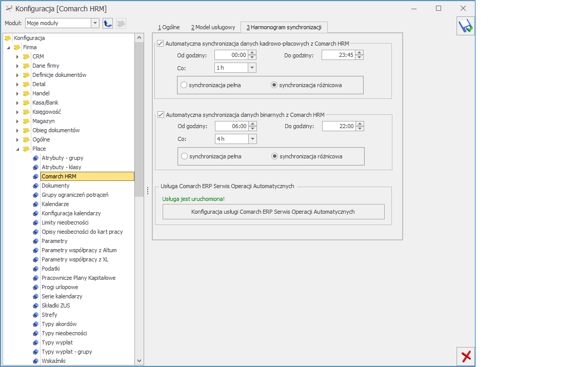Image resolution: width=575 pixels, height=367 pixels.
Task: Click the red X cancel icon
Action: pyautogui.click(x=466, y=356)
